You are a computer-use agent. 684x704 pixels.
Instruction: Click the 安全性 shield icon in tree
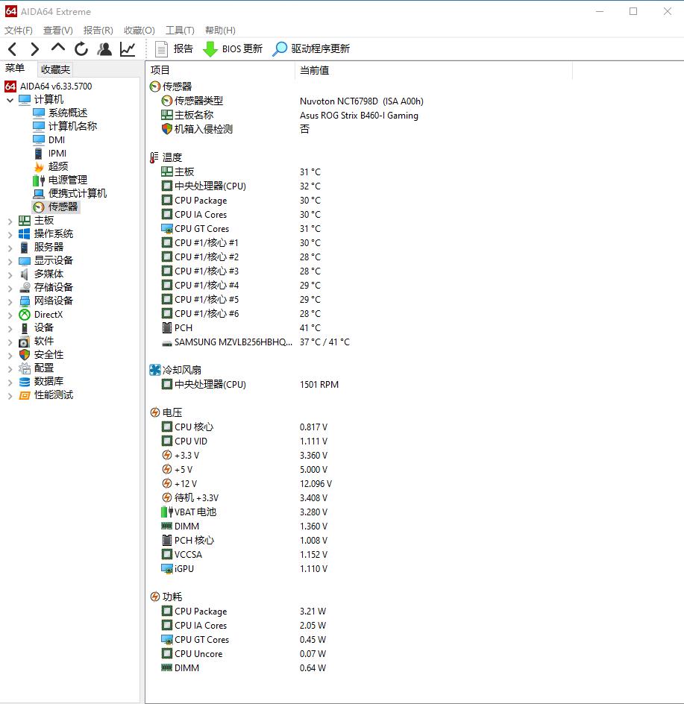coord(25,355)
